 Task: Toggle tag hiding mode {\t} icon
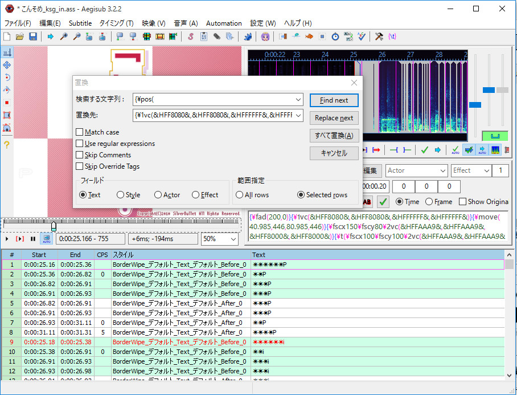pos(392,36)
